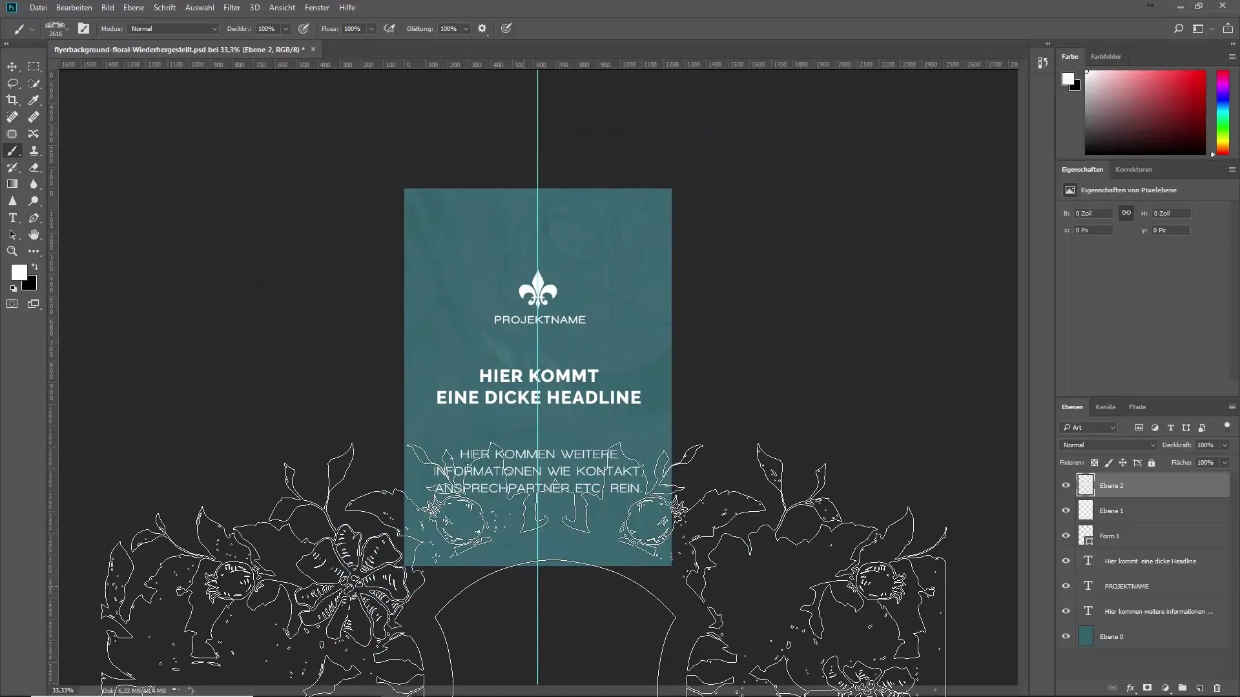Select the Dodge tool

coord(34,201)
